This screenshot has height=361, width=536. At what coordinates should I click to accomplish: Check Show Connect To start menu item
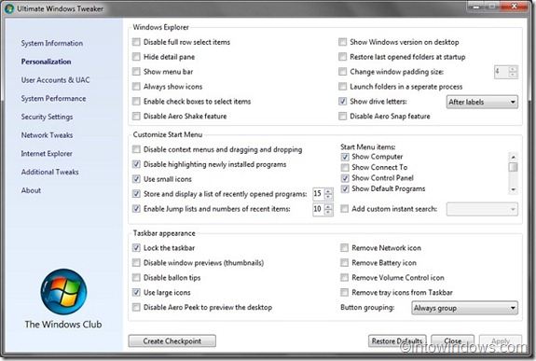pyautogui.click(x=345, y=168)
